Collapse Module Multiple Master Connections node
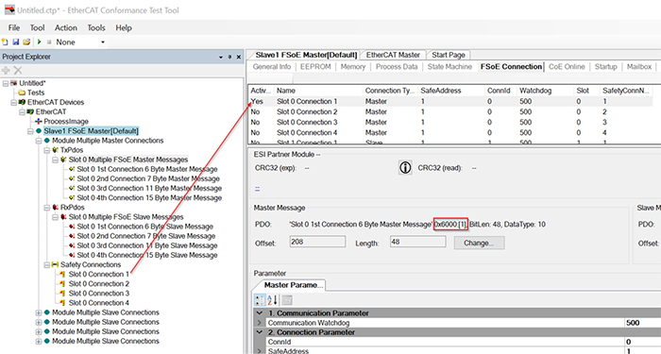The width and height of the screenshot is (661, 354). tap(39, 141)
